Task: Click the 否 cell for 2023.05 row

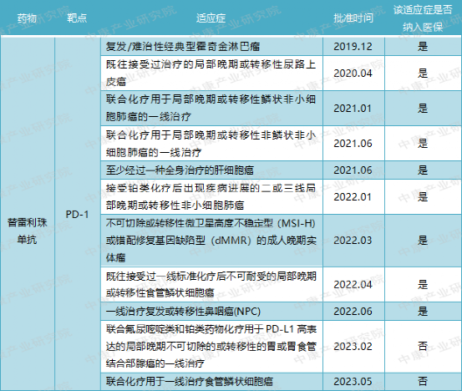Action: [423, 382]
